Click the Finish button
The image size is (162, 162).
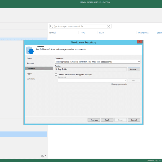pos(120,120)
